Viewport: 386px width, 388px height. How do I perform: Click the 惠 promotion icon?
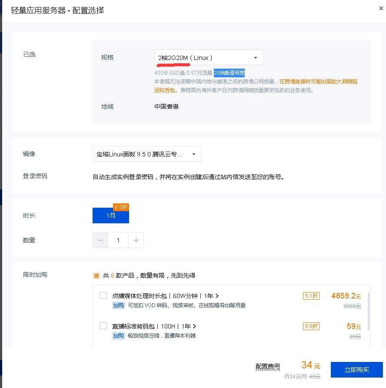(x=96, y=275)
